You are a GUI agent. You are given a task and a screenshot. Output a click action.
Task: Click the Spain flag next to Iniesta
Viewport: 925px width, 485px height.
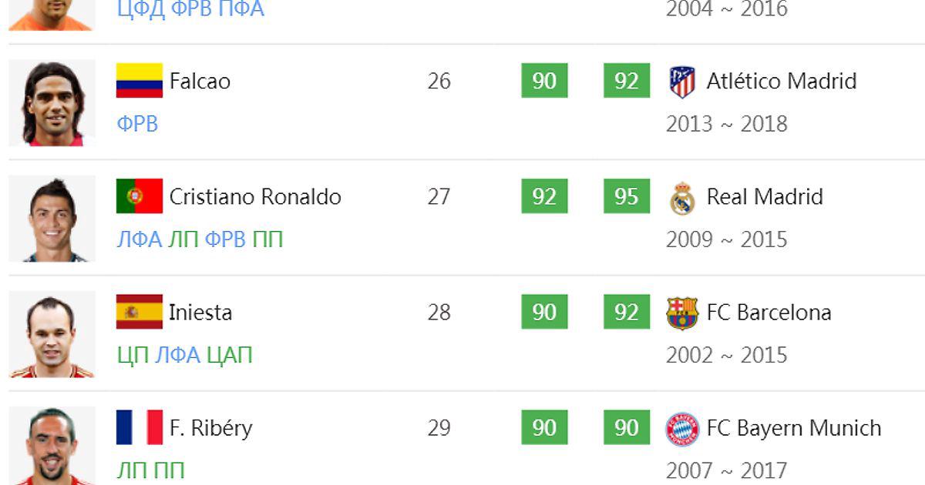coord(140,312)
